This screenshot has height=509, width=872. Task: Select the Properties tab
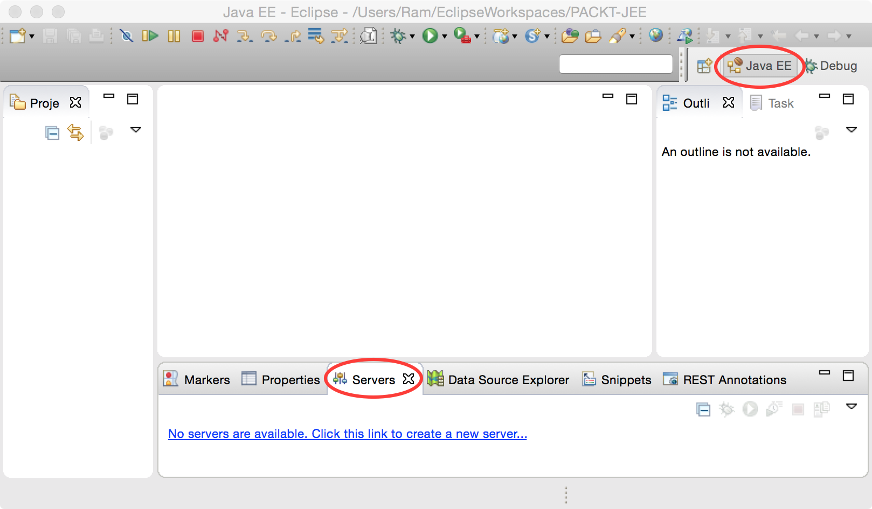click(280, 379)
